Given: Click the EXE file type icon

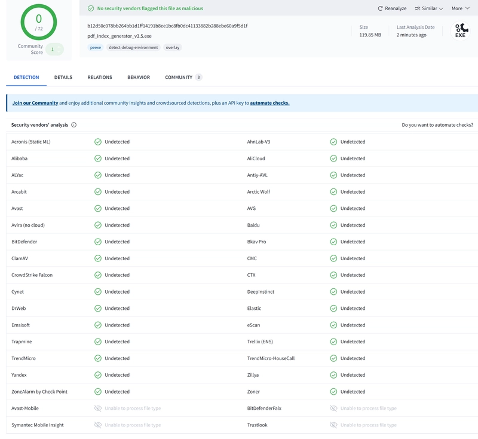Looking at the screenshot, I should click(x=460, y=31).
